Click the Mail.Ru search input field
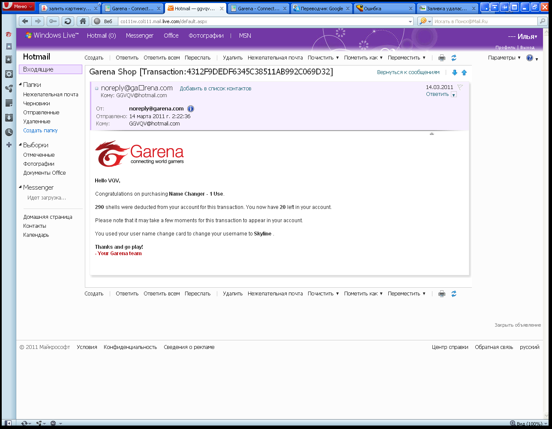The image size is (552, 429). 484,21
